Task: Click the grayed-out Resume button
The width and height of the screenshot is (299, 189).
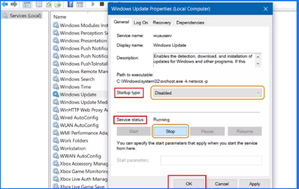Action: [x=245, y=131]
